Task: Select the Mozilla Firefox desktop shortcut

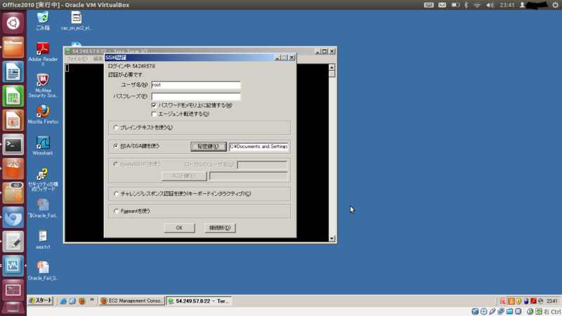Action: click(43, 114)
